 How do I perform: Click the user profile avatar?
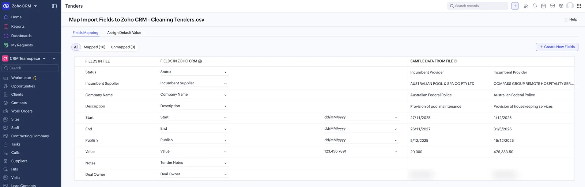click(x=570, y=6)
